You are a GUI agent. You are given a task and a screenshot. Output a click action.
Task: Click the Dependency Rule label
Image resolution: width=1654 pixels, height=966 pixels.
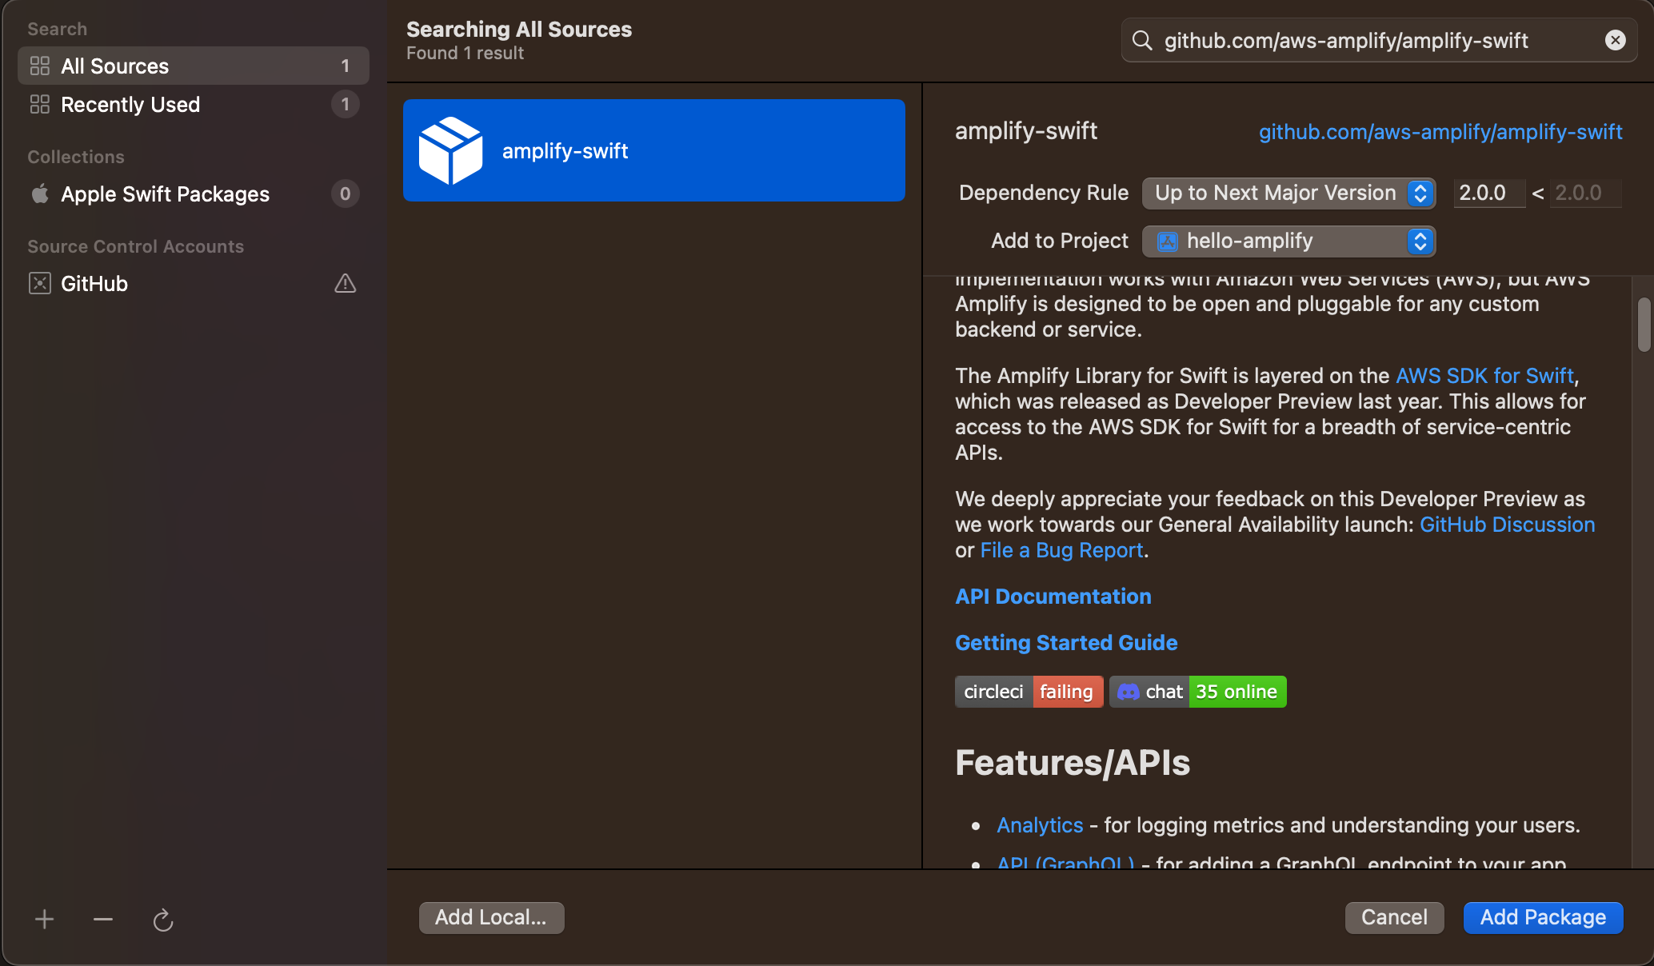[1044, 193]
